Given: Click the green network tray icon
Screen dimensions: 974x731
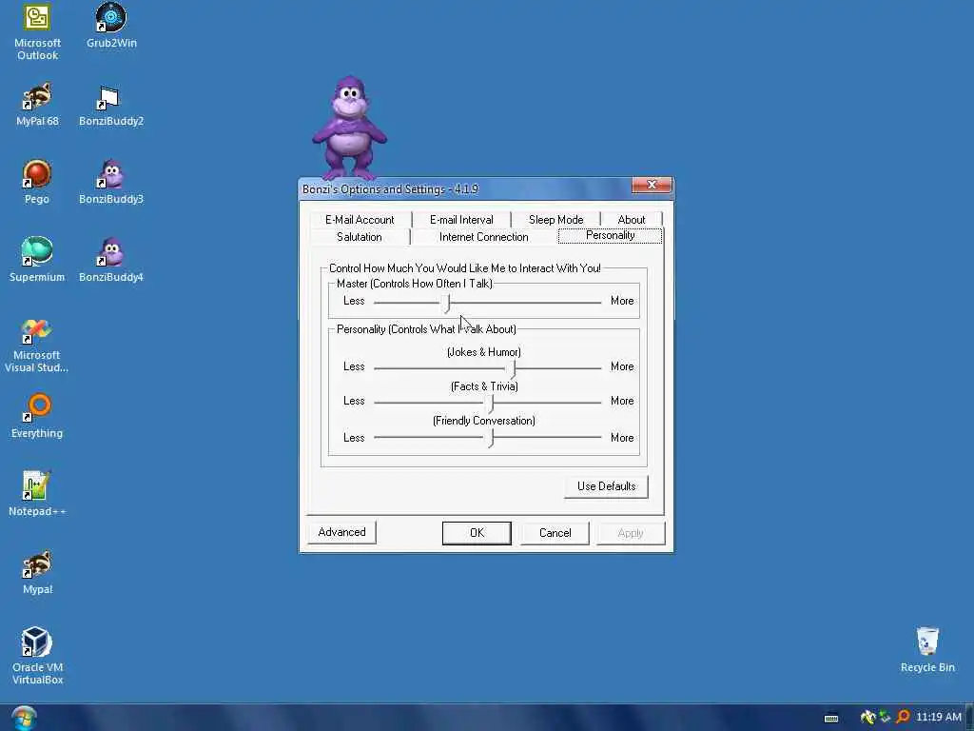Looking at the screenshot, I should tap(886, 718).
